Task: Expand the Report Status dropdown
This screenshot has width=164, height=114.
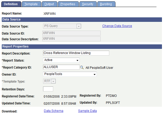Action: click(x=61, y=60)
